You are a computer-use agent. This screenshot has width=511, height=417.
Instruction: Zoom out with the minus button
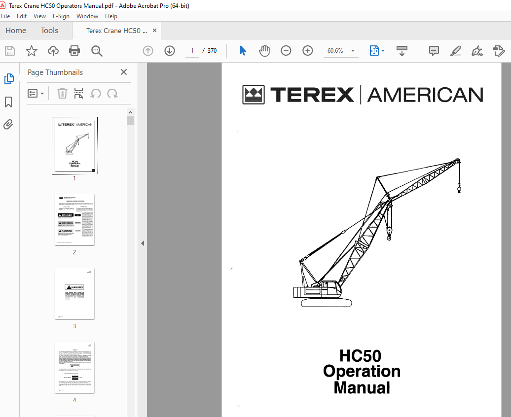[286, 51]
